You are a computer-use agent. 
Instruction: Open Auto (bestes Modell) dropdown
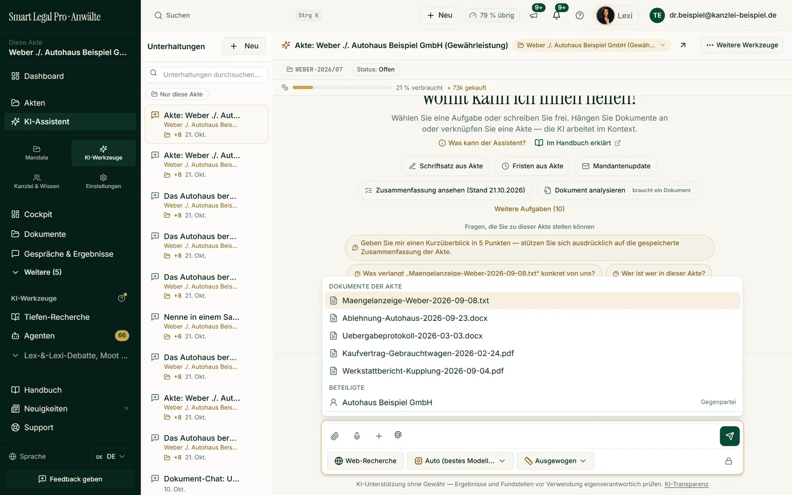tap(460, 461)
